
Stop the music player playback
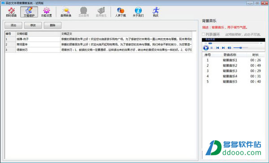(212, 48)
